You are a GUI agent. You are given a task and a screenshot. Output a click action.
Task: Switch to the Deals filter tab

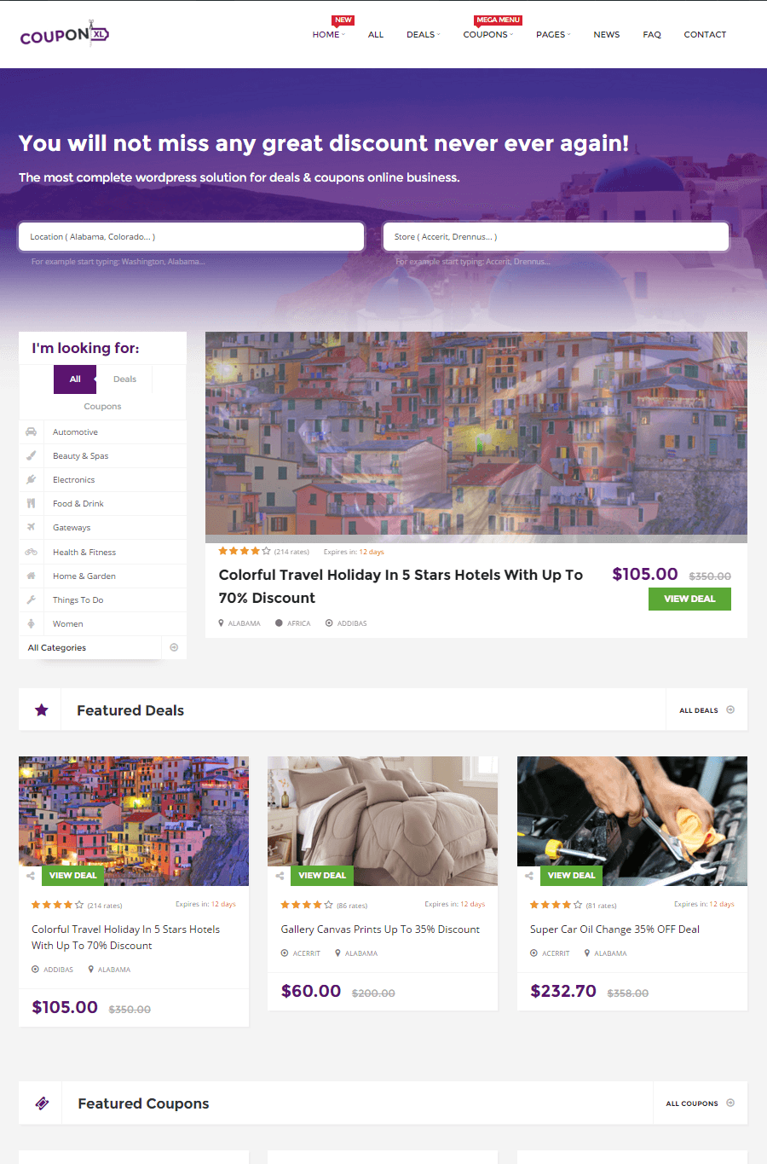click(x=124, y=379)
